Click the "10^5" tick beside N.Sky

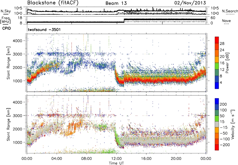point(18,8)
